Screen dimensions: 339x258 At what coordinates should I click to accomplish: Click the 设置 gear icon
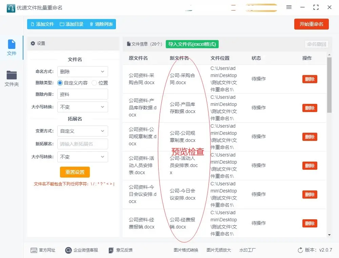33,43
